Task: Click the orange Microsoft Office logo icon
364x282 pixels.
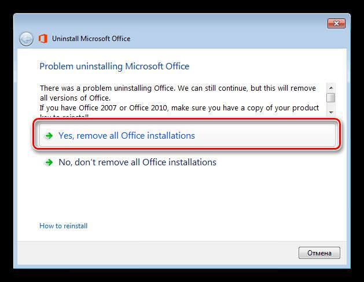Action: [x=43, y=39]
